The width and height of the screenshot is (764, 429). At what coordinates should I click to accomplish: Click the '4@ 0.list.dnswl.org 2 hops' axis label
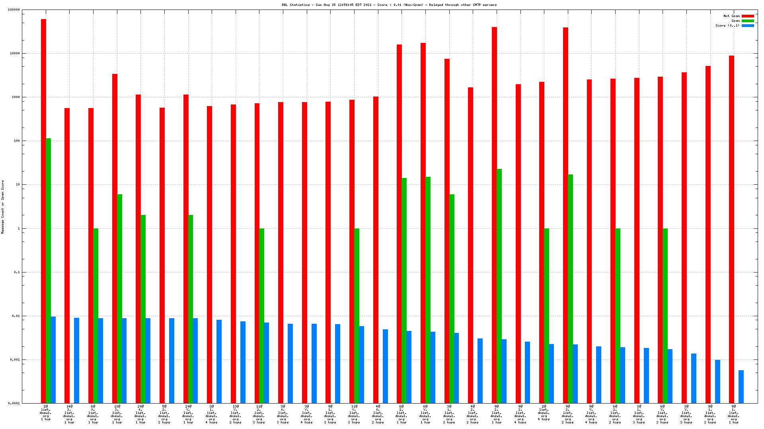(378, 414)
